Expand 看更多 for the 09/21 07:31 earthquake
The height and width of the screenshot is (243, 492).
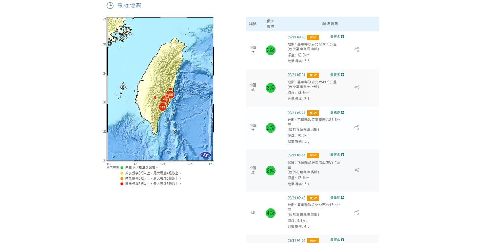337,75
